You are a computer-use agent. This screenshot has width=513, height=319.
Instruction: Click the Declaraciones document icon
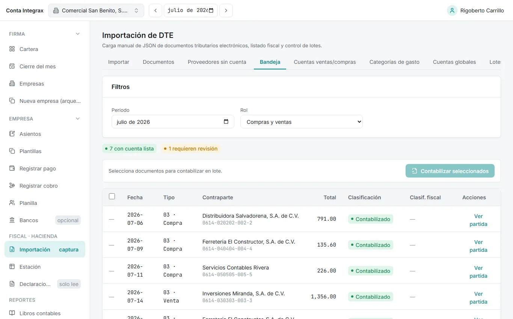pos(12,284)
